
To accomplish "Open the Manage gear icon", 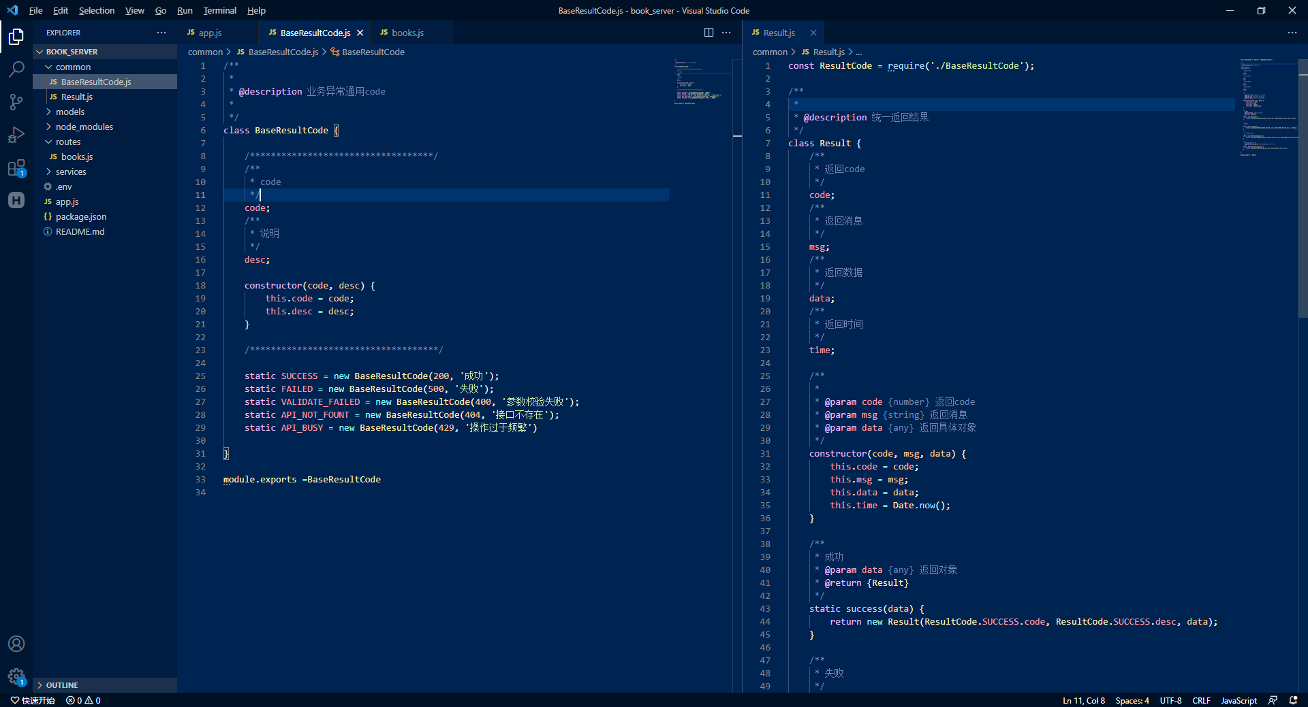I will tap(16, 676).
